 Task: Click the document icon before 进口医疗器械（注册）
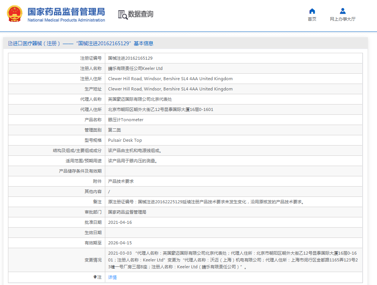coord(10,43)
